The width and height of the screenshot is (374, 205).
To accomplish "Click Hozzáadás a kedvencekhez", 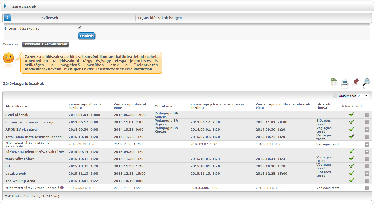I will 45,44.
